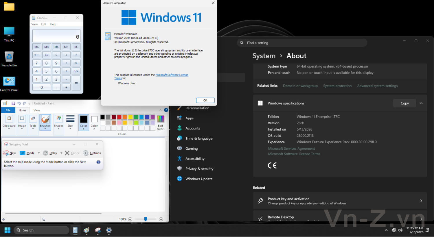434x237 pixels.
Task: Collapse the Windows specifications section chevron
Action: [421, 103]
